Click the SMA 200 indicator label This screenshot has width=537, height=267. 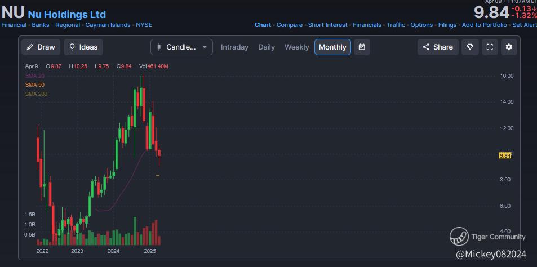pyautogui.click(x=36, y=94)
